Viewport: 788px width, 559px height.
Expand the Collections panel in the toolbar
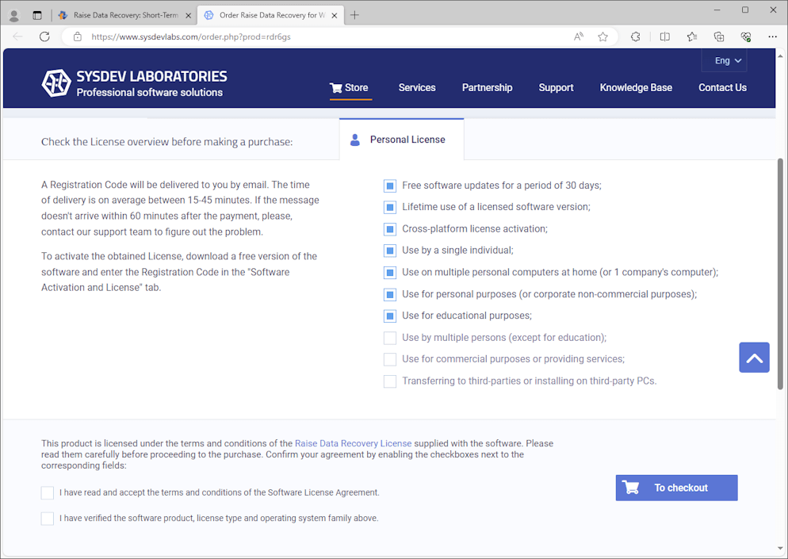[x=718, y=36]
